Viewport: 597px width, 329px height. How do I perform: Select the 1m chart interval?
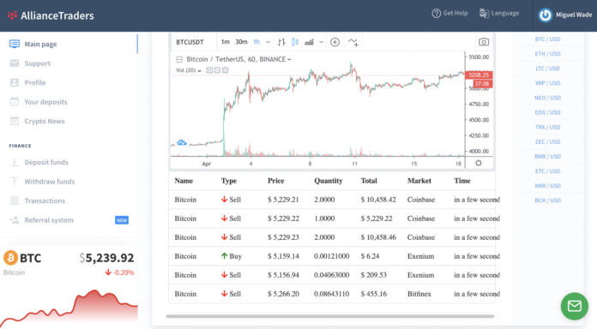coord(226,42)
